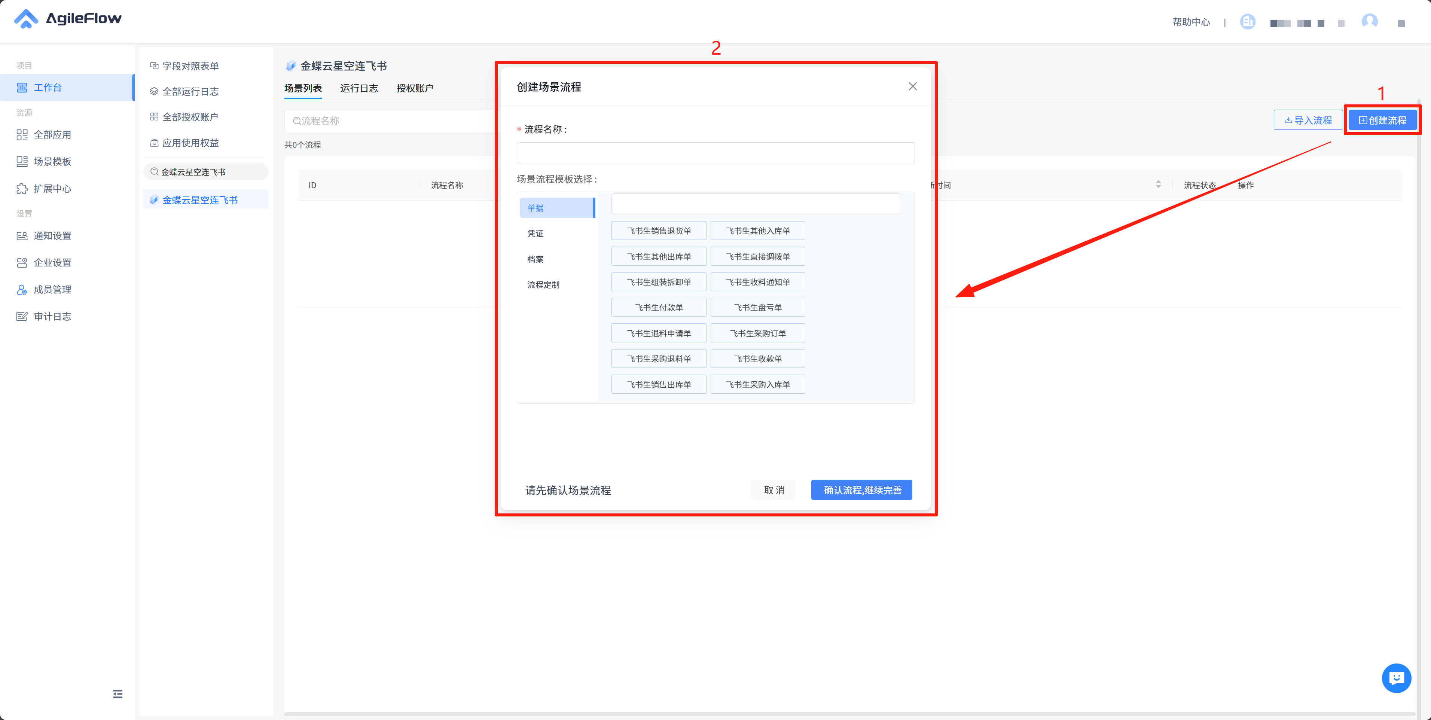The width and height of the screenshot is (1431, 720).
Task: Close the 创建场景流程 dialog
Action: (x=912, y=86)
